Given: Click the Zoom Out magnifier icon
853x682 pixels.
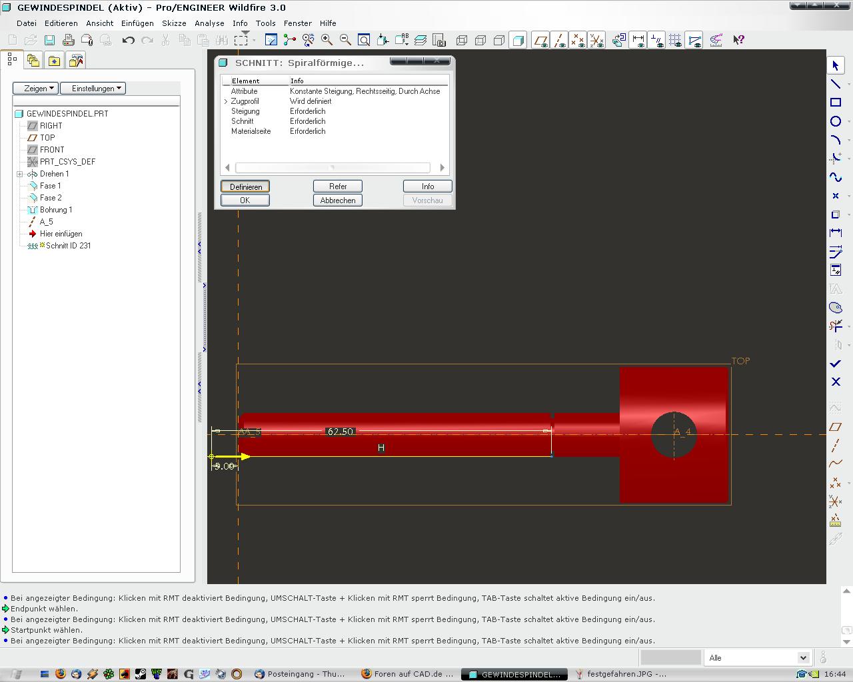Looking at the screenshot, I should point(345,40).
